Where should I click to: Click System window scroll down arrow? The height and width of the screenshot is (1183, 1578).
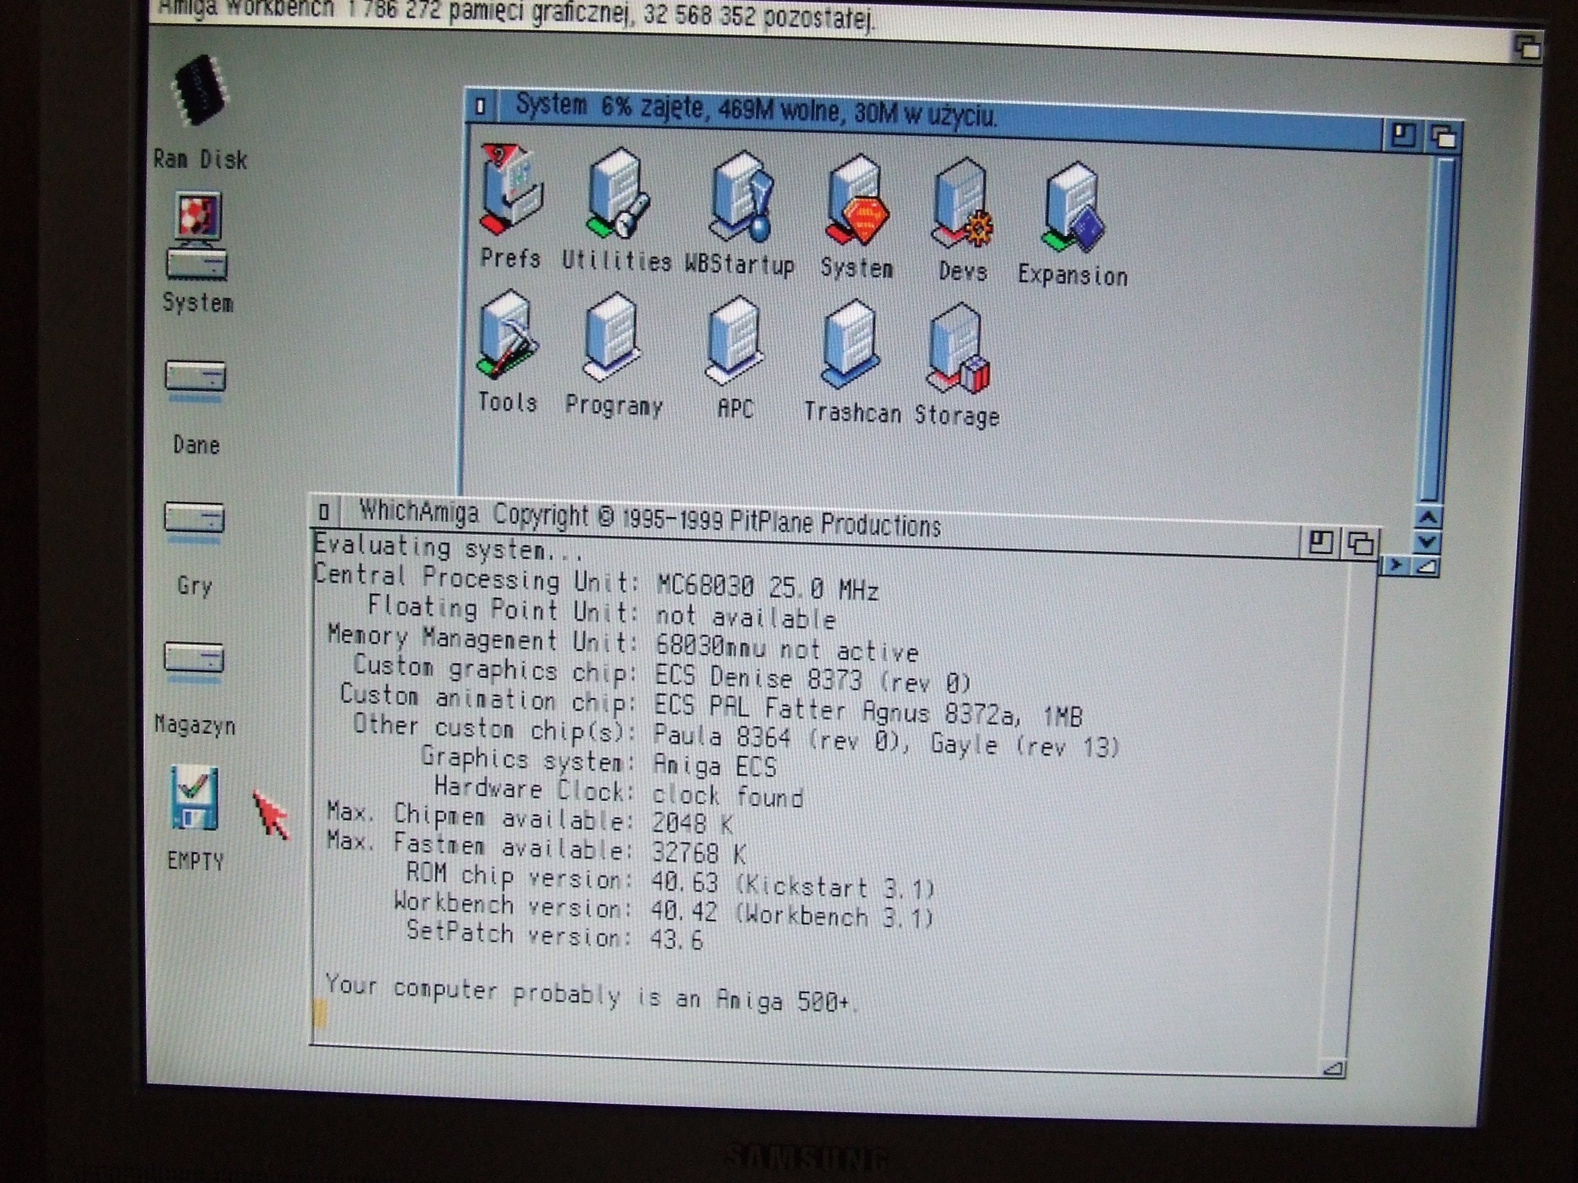point(1428,543)
